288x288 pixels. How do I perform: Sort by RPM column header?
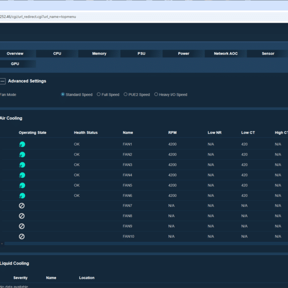pyautogui.click(x=172, y=132)
